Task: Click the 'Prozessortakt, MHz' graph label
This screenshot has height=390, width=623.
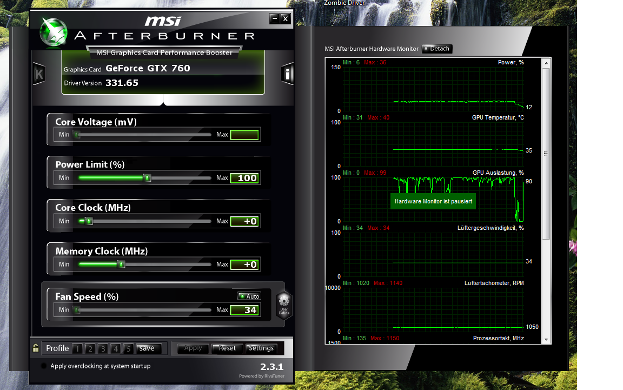Action: pos(498,338)
